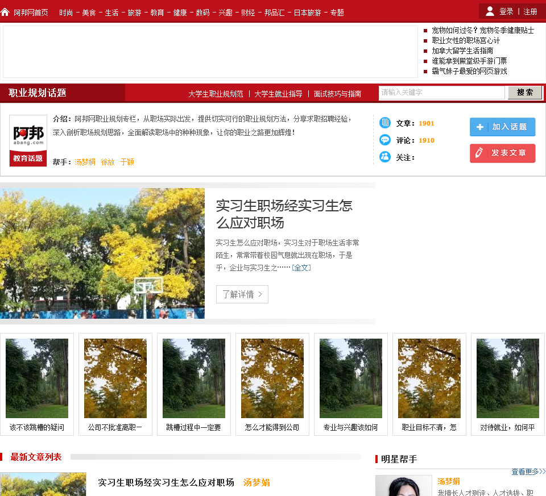Click the 搜索 button

click(525, 93)
